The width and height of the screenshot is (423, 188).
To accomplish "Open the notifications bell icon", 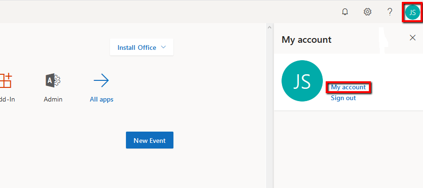I will coord(345,12).
